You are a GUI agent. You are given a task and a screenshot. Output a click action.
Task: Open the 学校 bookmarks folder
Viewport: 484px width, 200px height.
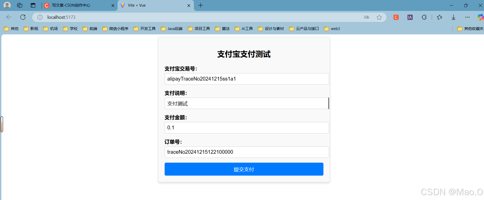(x=70, y=29)
